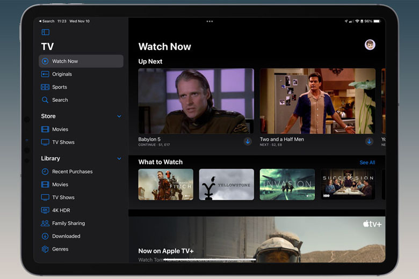This screenshot has height=279, width=419.
Task: Open Movies under Store
Action: (x=81, y=129)
